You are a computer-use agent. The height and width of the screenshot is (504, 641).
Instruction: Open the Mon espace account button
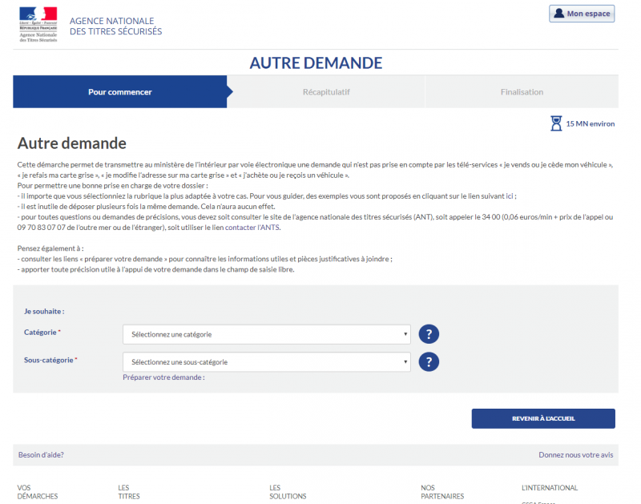pyautogui.click(x=582, y=14)
